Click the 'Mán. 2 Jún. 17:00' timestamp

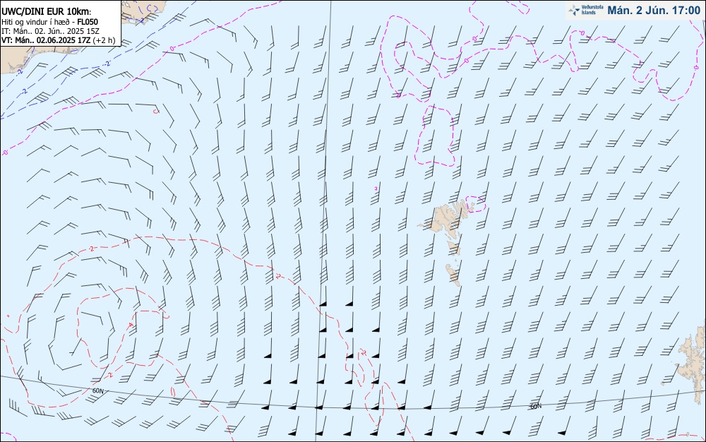coord(654,11)
